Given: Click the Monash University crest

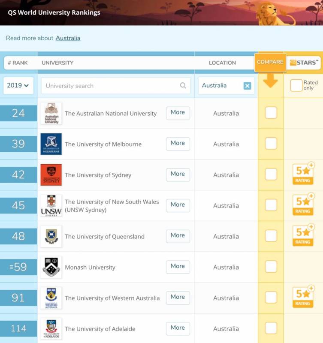Looking at the screenshot, I should (x=51, y=267).
